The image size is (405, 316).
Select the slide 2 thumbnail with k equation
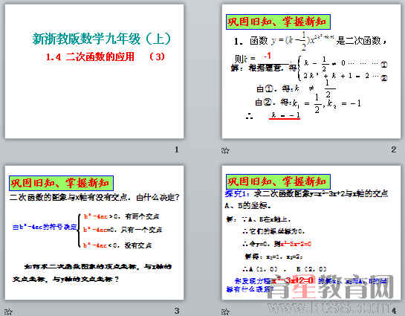[x=311, y=71]
